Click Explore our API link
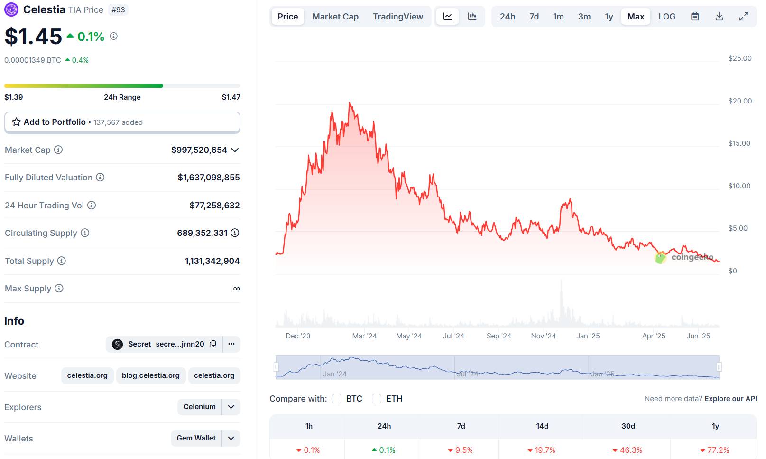The image size is (766, 459). (730, 399)
